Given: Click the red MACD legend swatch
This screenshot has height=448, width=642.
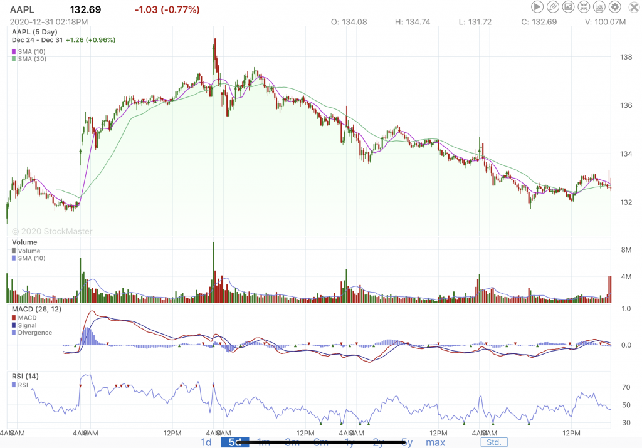Looking at the screenshot, I should click(x=14, y=318).
